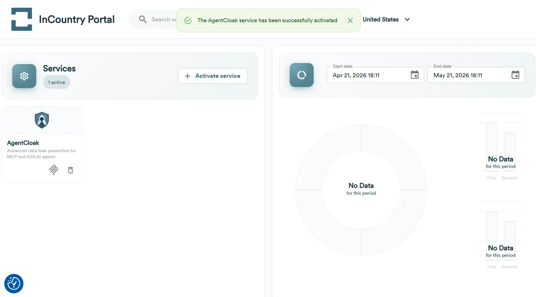536x297 pixels.
Task: Delete AgentCloak with the trash icon
Action: coord(70,170)
